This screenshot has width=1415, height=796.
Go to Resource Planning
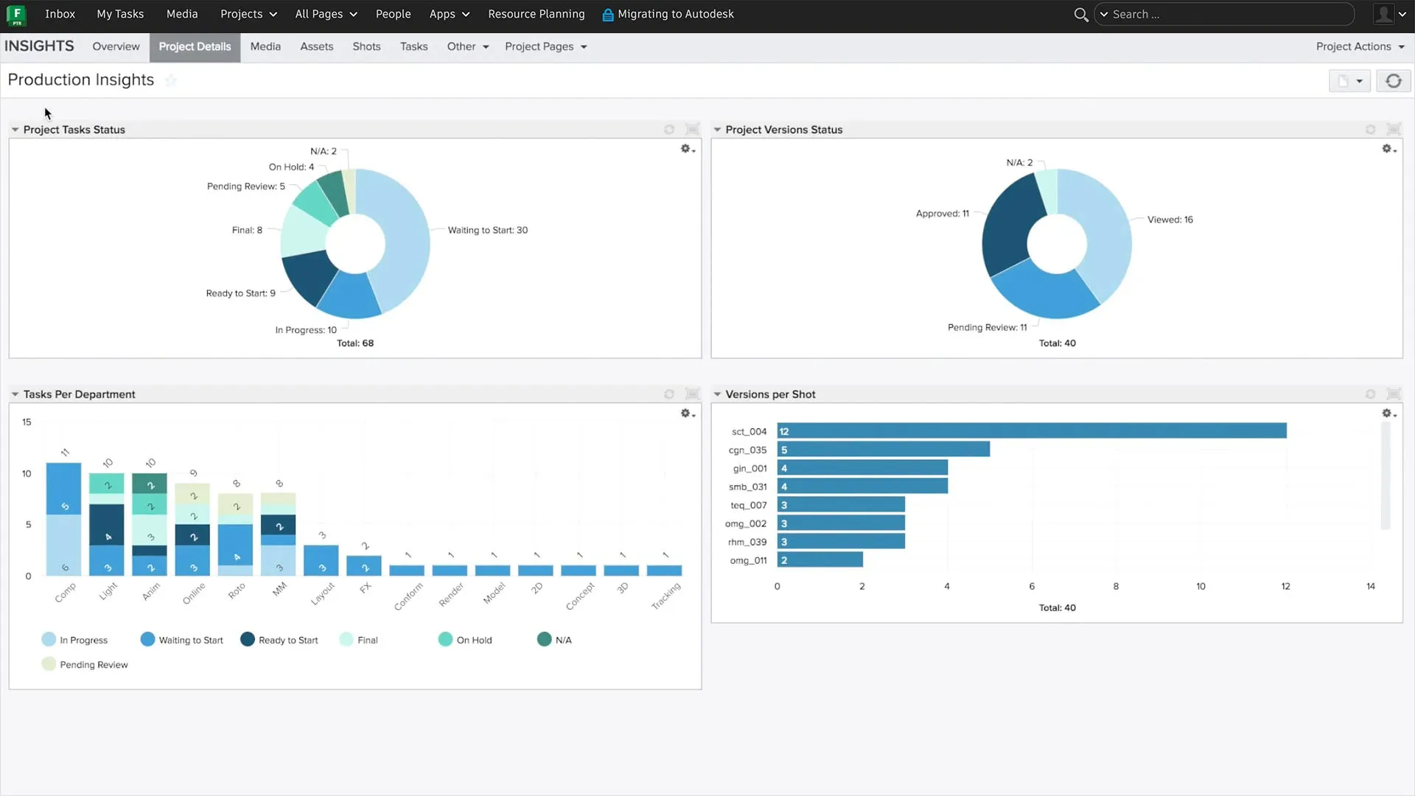536,14
